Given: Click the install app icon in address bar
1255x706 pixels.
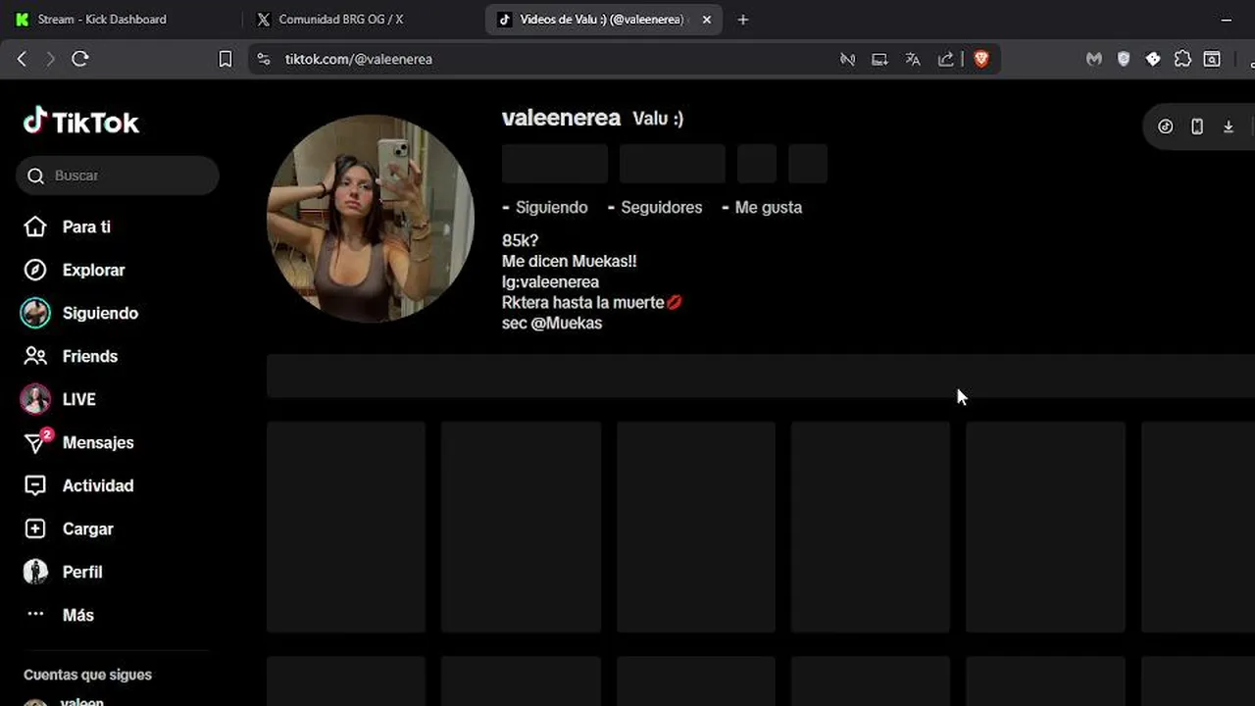Looking at the screenshot, I should pos(879,59).
